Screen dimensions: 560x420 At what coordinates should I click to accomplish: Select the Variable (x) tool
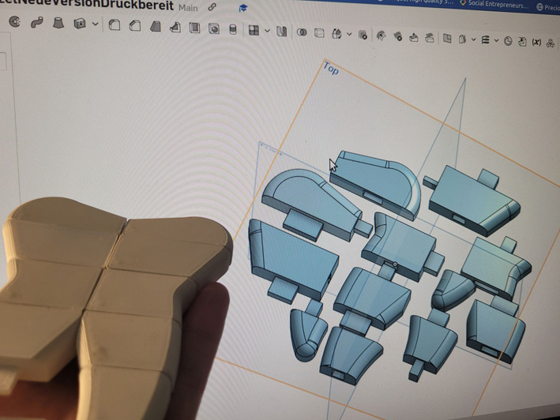(536, 42)
